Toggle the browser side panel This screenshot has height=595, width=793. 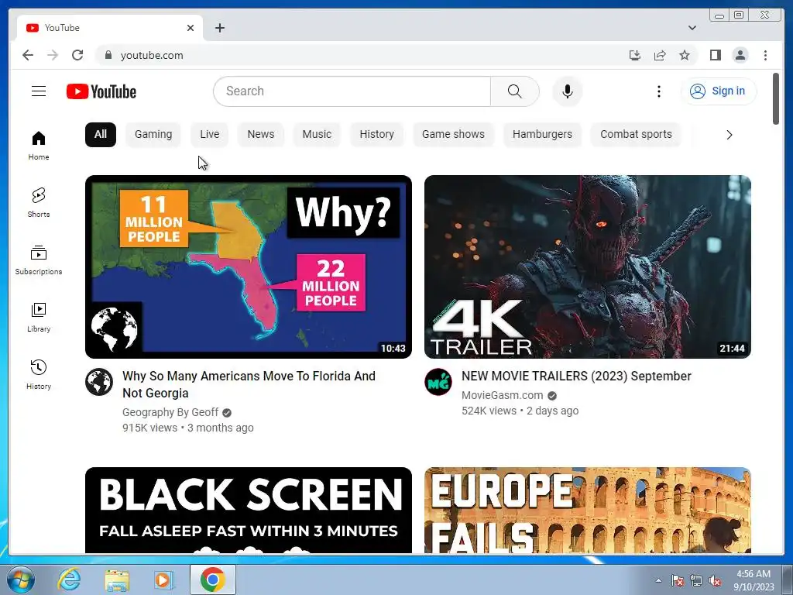tap(715, 55)
